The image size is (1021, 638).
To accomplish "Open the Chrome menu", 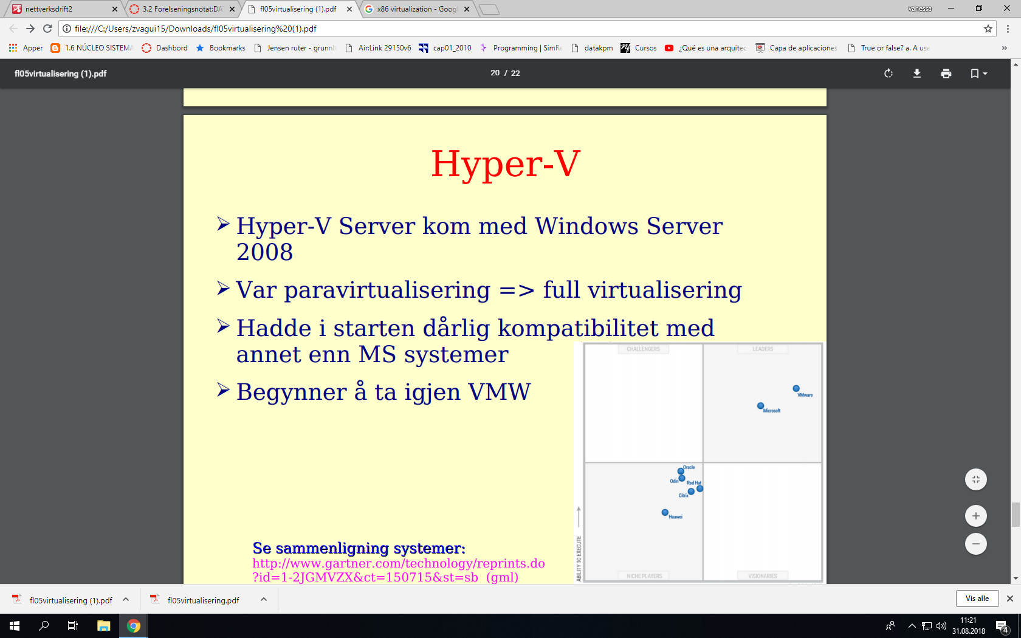I will (1008, 29).
